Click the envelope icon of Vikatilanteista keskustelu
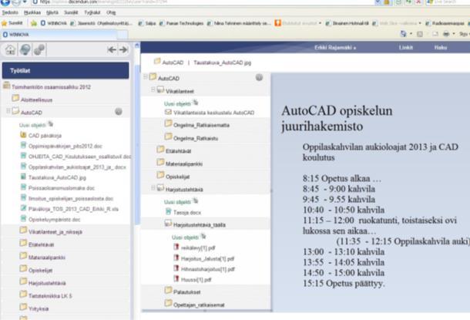 coord(169,112)
